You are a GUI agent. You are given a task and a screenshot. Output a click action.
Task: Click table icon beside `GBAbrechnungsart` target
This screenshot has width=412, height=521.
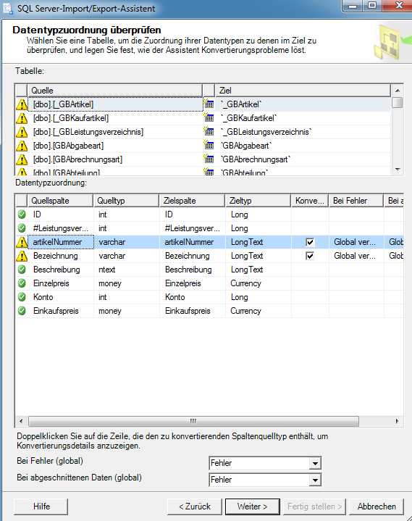pos(209,159)
